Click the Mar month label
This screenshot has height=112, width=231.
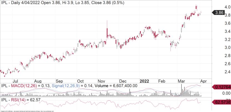pos(182,81)
